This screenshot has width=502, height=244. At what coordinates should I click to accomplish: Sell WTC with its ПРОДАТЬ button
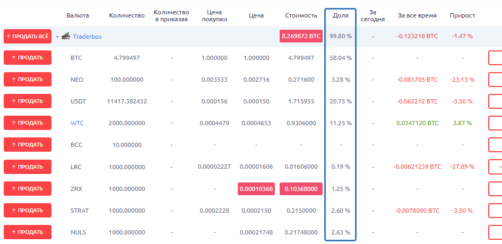[x=28, y=123]
